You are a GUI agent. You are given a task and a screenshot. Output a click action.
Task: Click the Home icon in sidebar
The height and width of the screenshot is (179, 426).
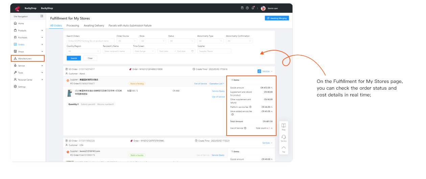15,23
